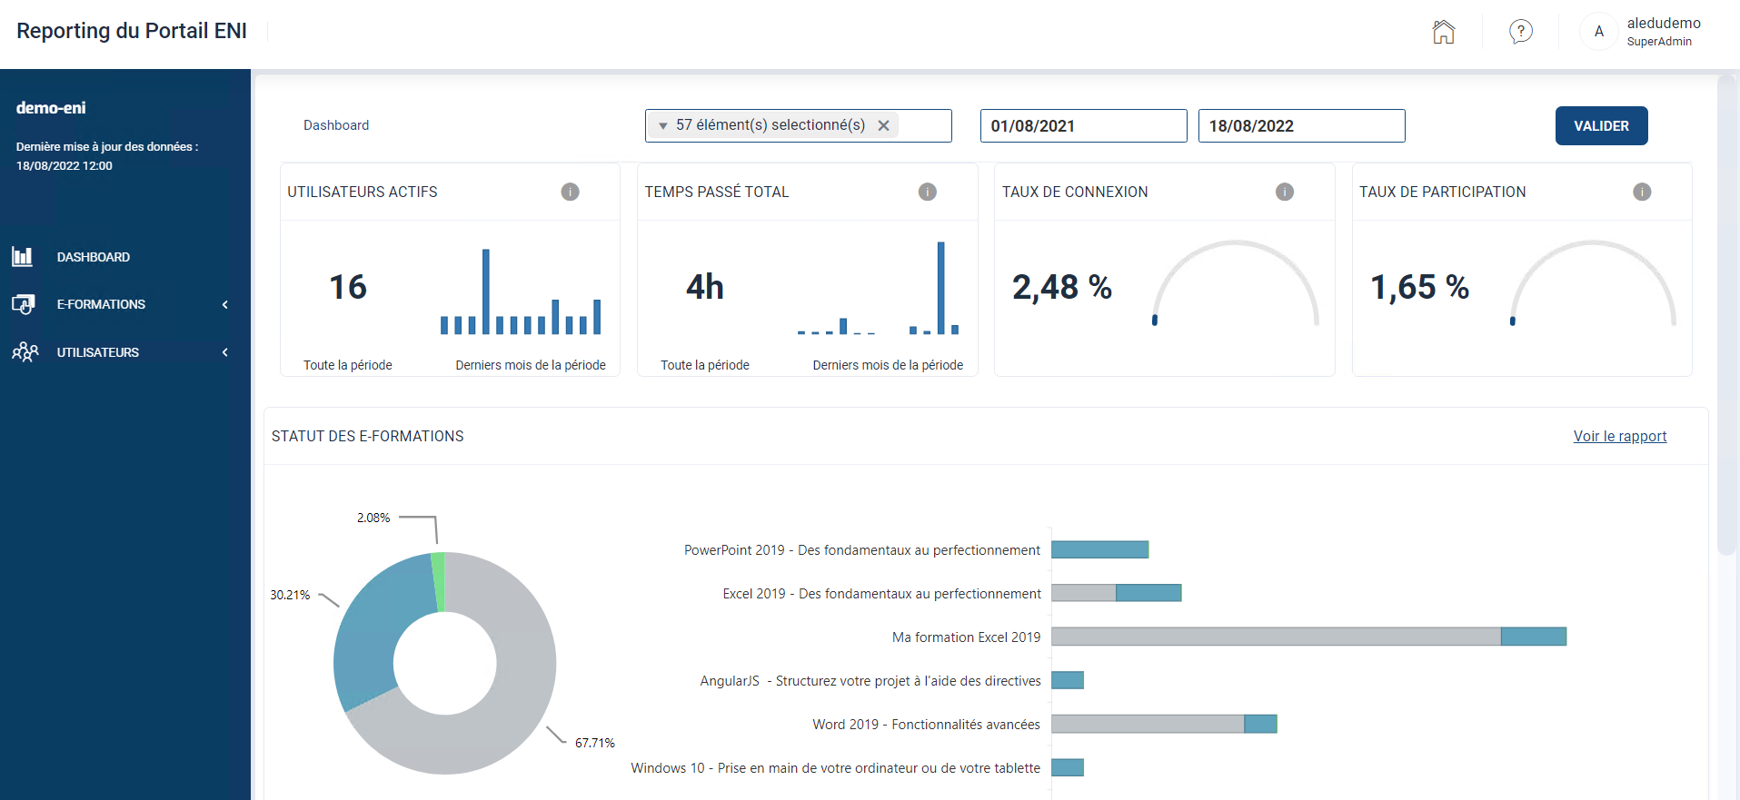The width and height of the screenshot is (1740, 800).
Task: Click the tallest Temps Passé sparkline bar
Action: (941, 288)
